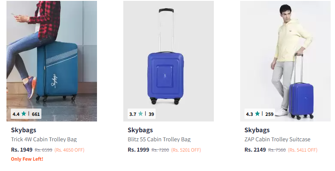335x171 pixels.
Task: Click the 661 reviews count badge
Action: click(x=36, y=114)
